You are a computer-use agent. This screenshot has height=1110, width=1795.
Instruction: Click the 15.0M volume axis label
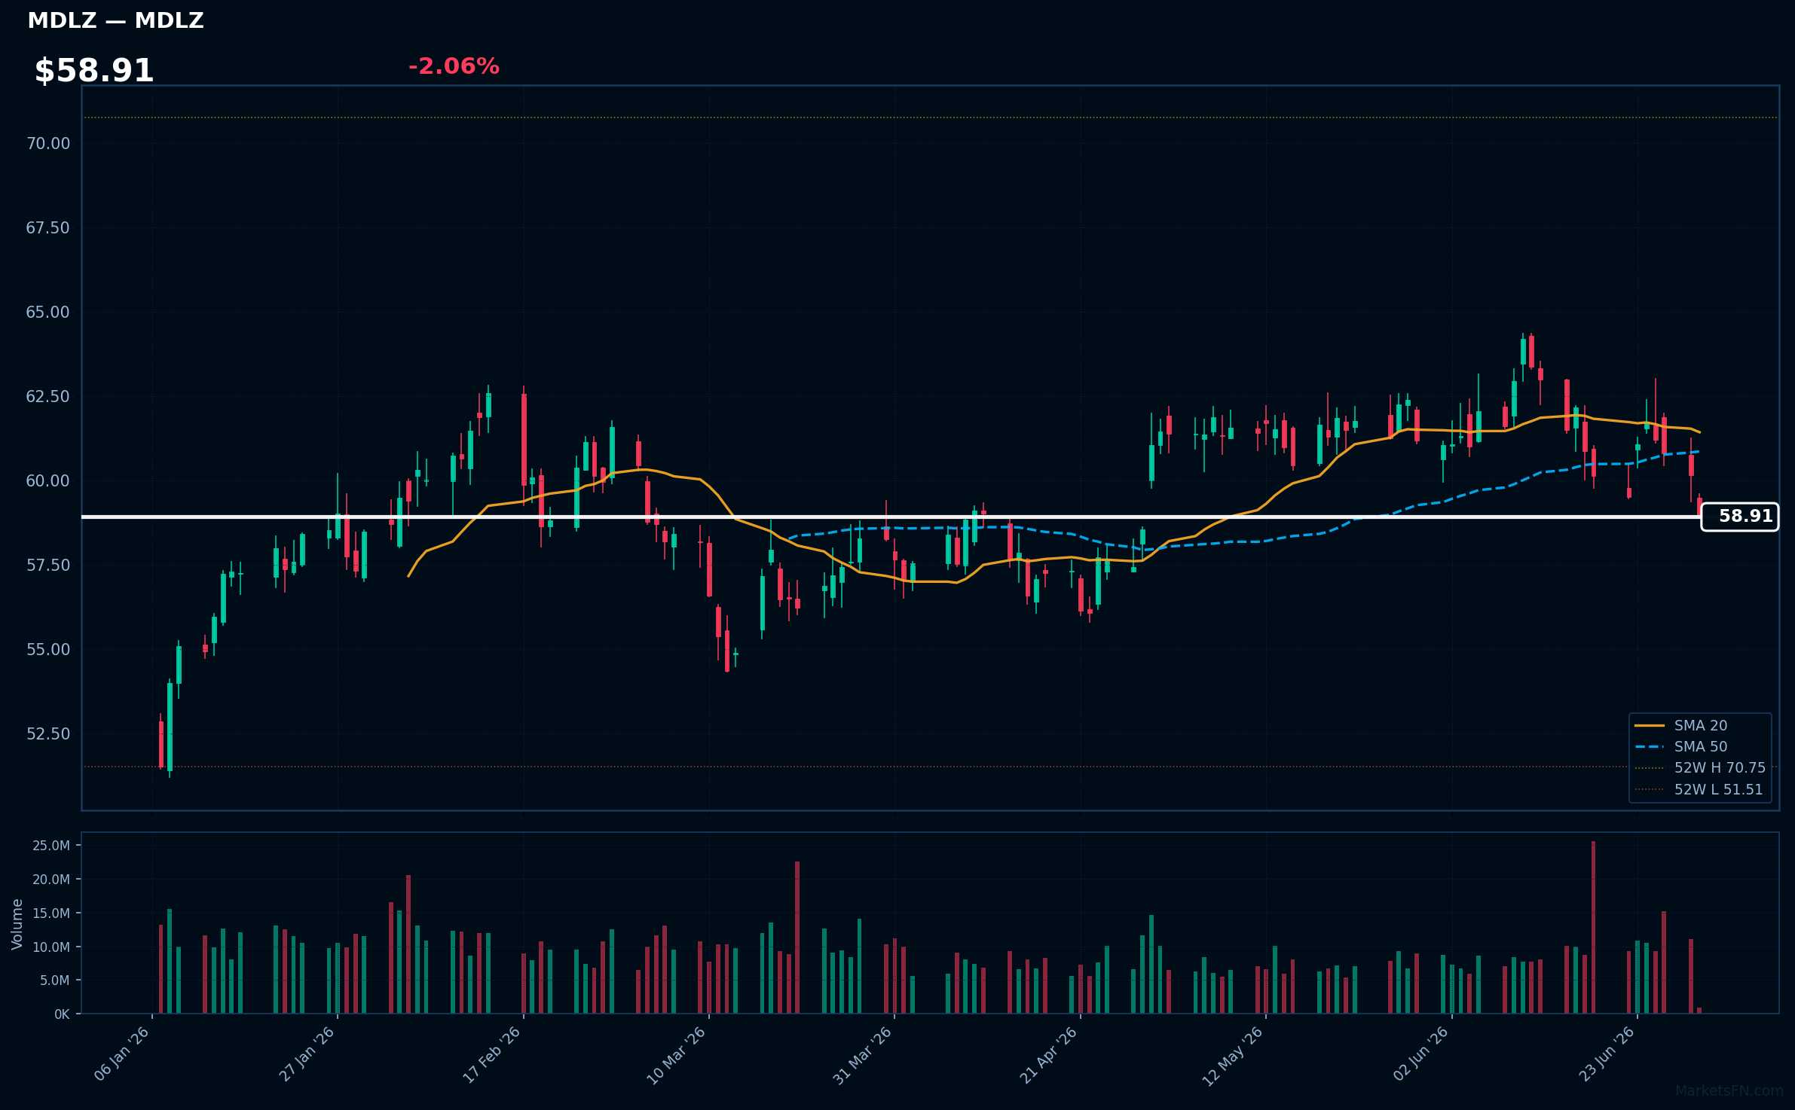51,913
